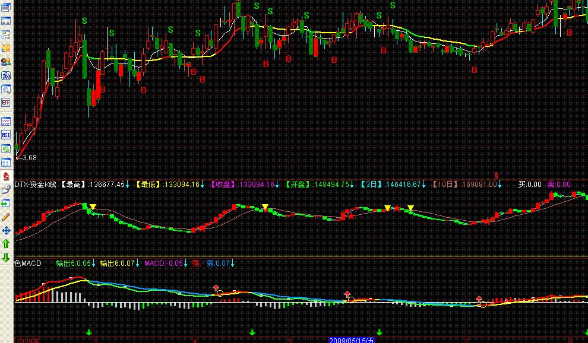The height and width of the screenshot is (343, 588).
Task: Click the second red up-arrow in MACD panel
Action: (347, 294)
